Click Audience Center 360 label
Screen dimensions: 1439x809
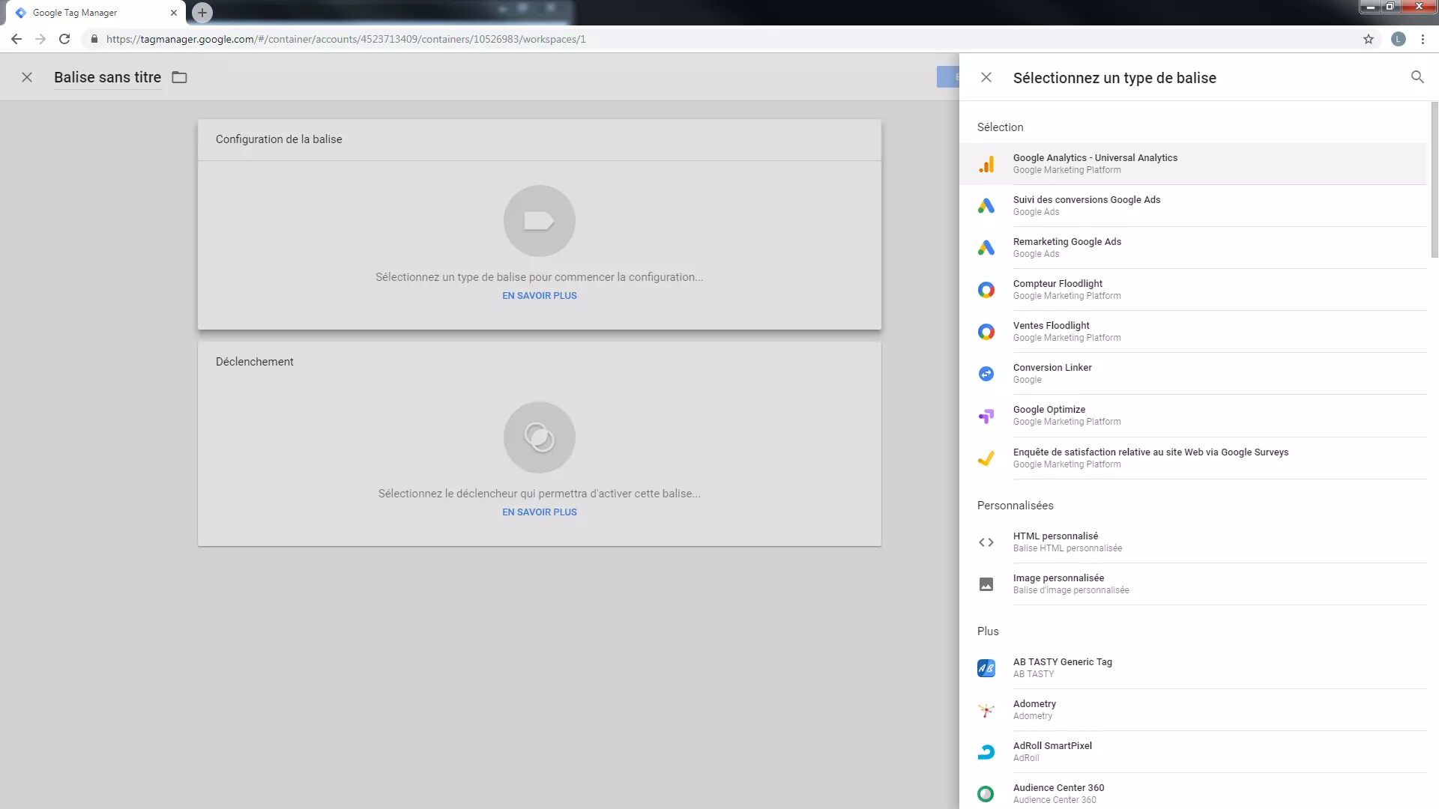click(x=1058, y=788)
